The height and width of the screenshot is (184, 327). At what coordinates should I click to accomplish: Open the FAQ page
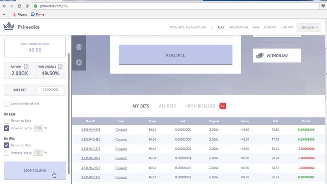pos(255,27)
